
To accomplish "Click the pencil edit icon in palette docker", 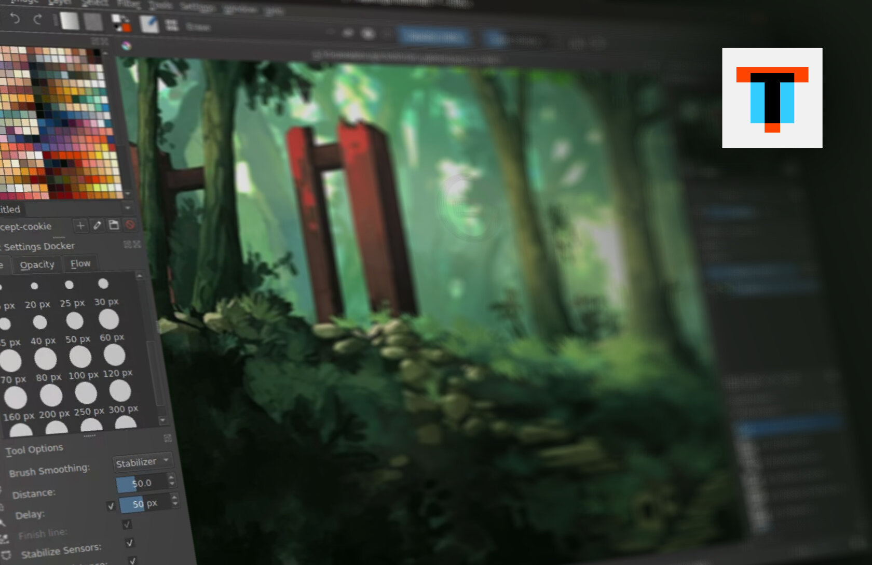I will [97, 225].
